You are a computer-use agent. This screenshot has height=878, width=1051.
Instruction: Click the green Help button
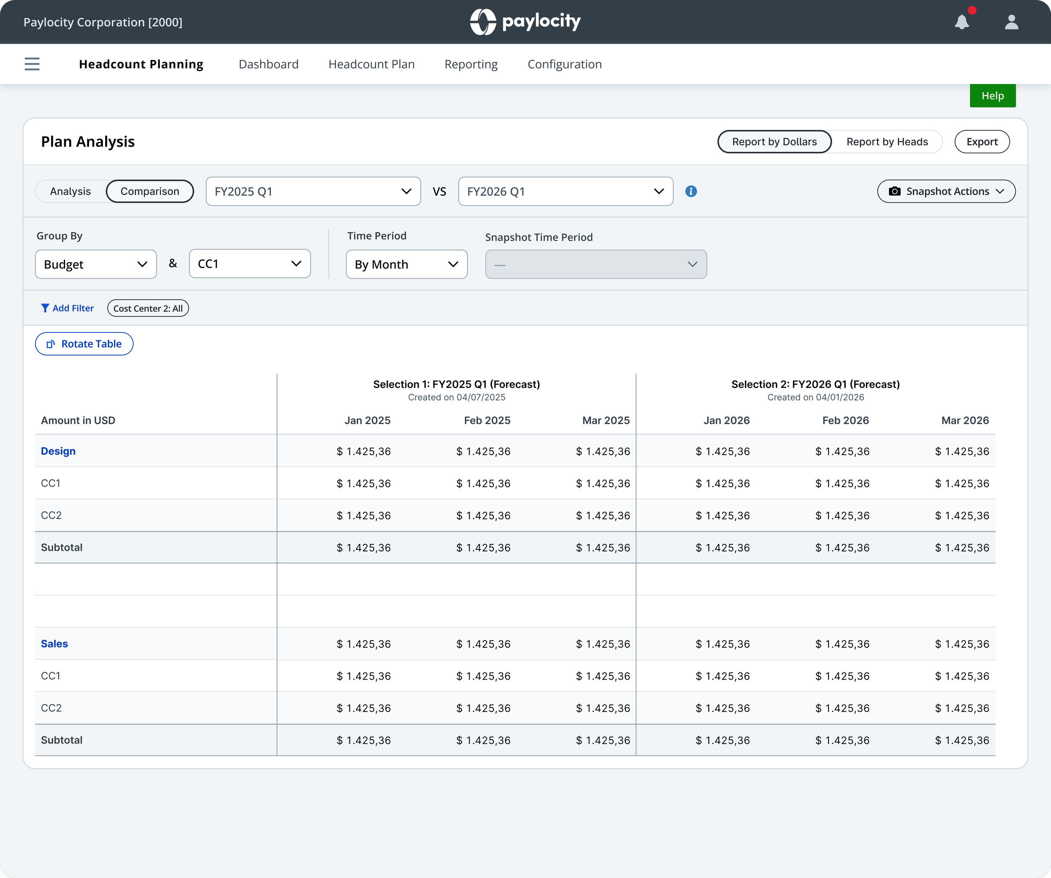click(993, 95)
